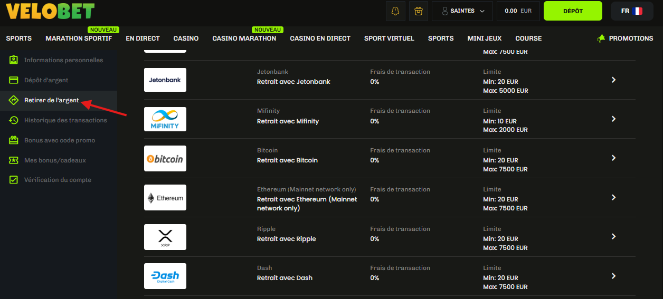This screenshot has width=663, height=299.
Task: Click the Bonus avec code promo icon
Action: [14, 140]
